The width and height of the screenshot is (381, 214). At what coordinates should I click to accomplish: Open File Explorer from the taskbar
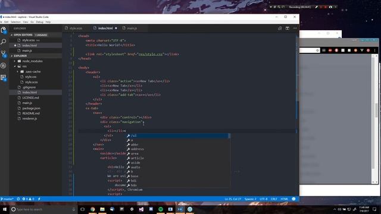[102, 209]
